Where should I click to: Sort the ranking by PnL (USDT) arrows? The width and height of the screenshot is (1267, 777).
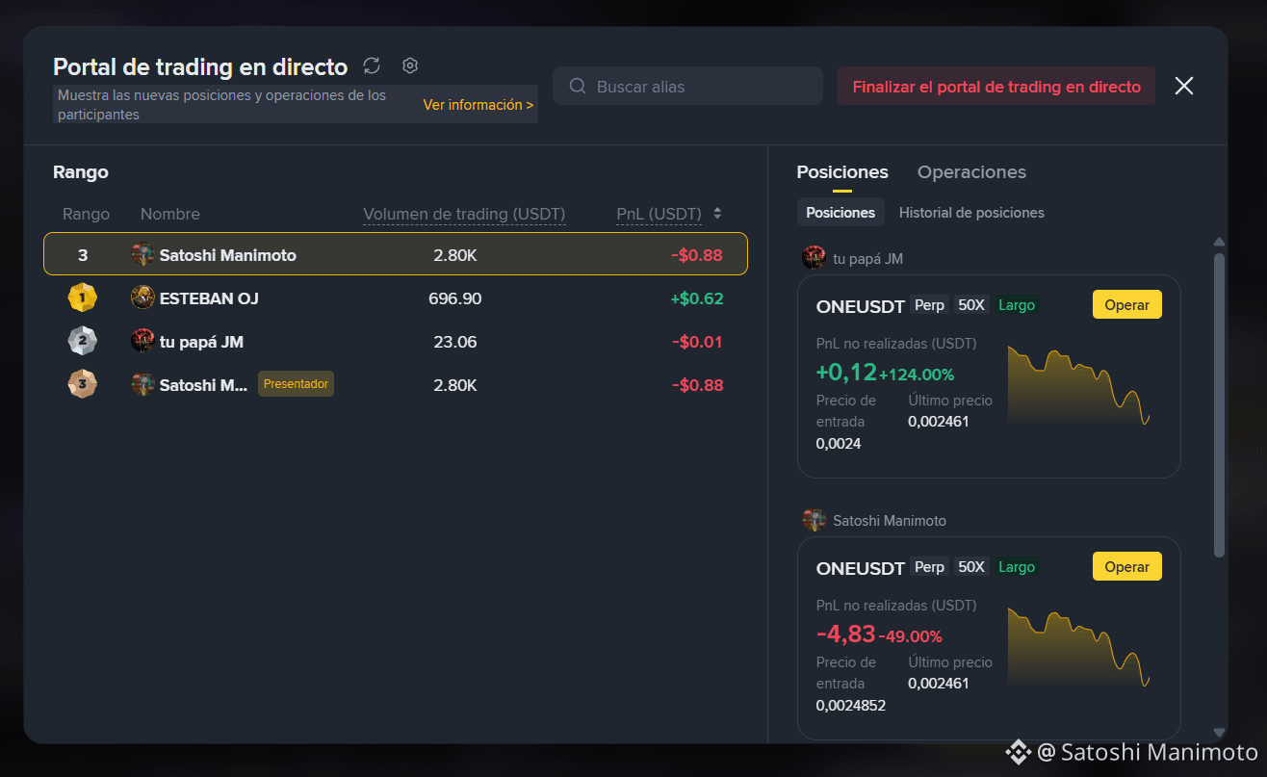pos(717,214)
